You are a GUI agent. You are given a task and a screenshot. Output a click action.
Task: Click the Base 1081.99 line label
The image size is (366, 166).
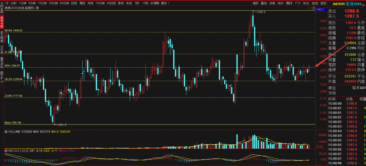13,122
